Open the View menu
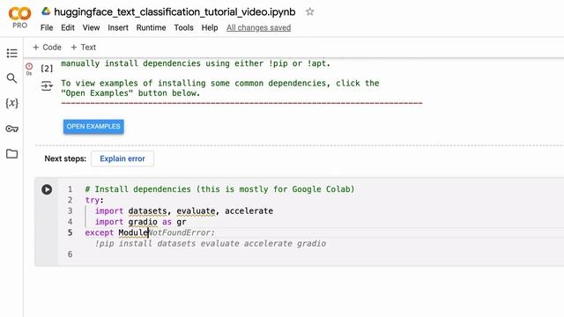 [91, 27]
